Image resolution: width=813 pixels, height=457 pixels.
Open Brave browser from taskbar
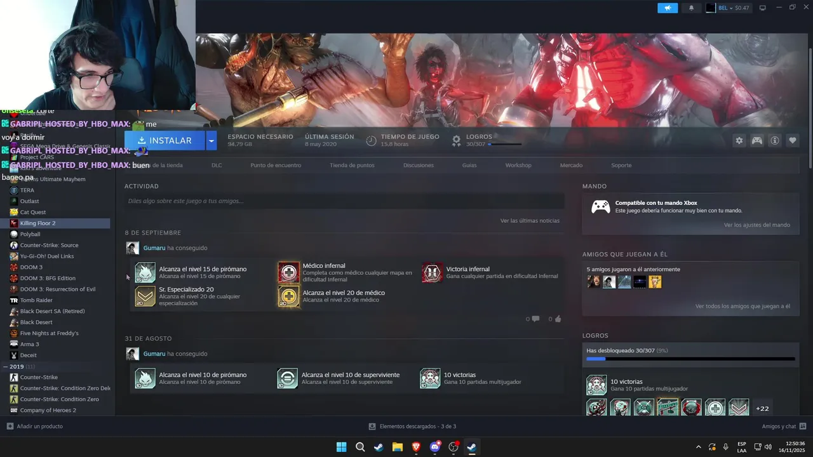(416, 447)
